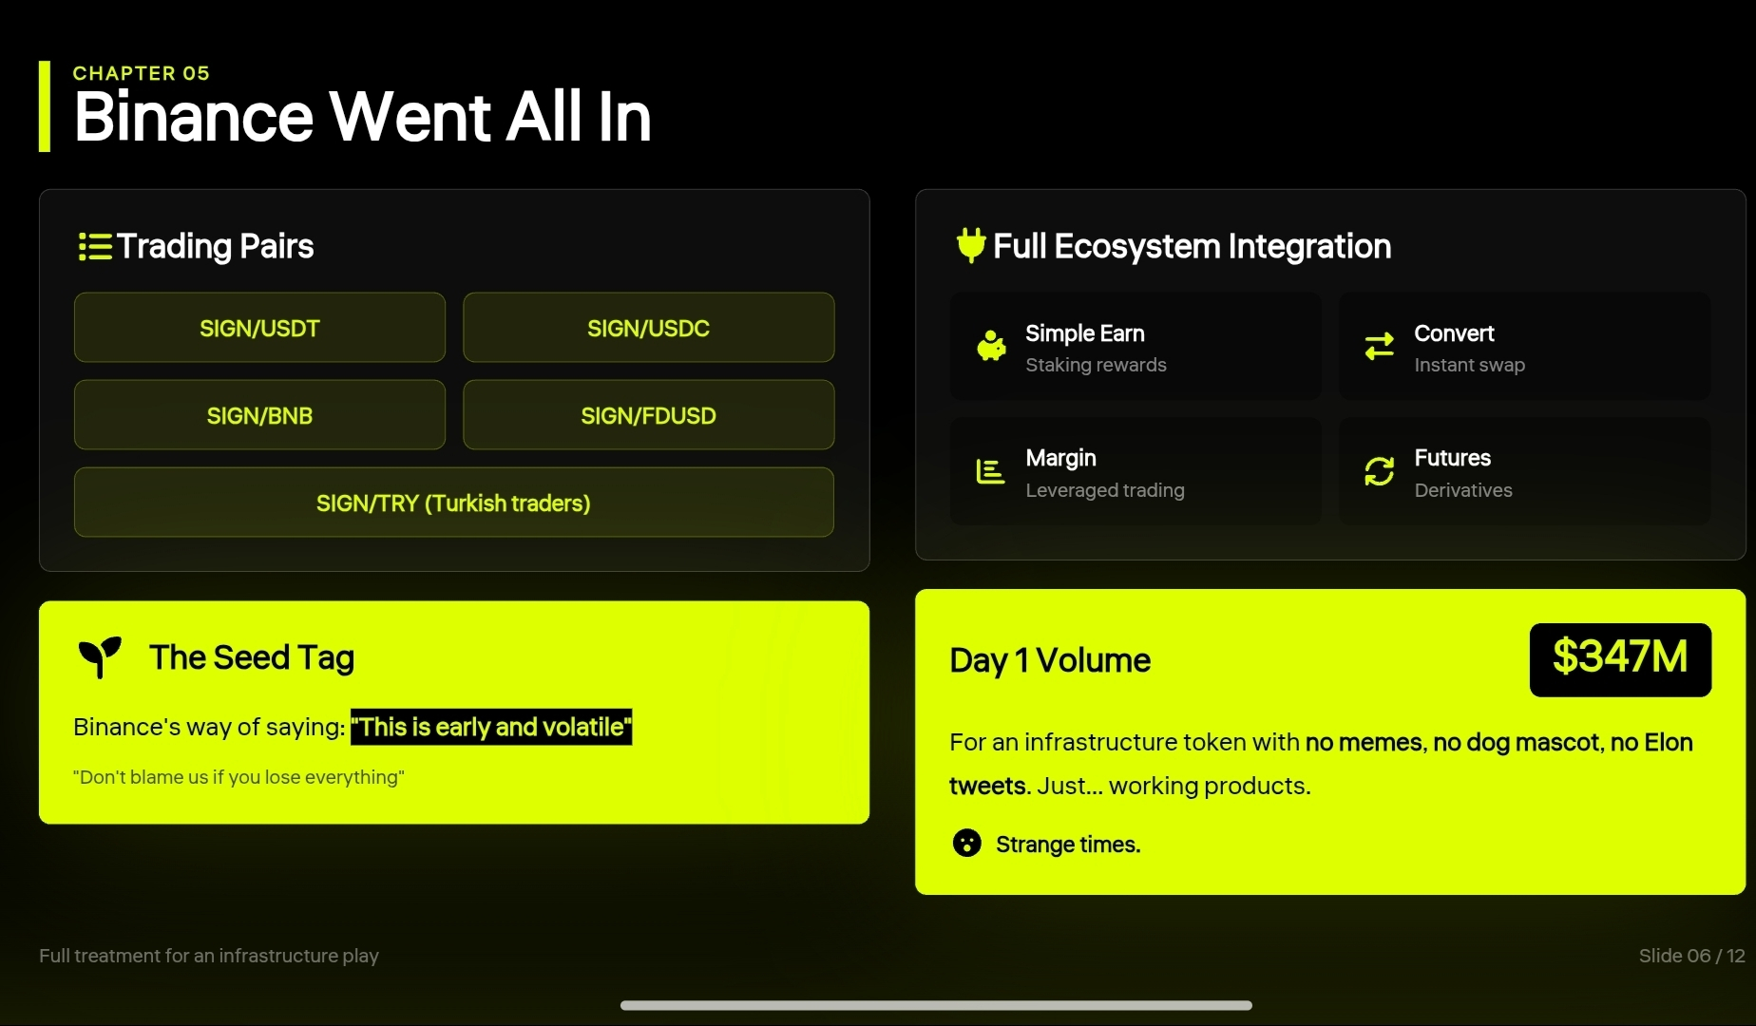Click the Binance Went All In title

pyautogui.click(x=362, y=117)
